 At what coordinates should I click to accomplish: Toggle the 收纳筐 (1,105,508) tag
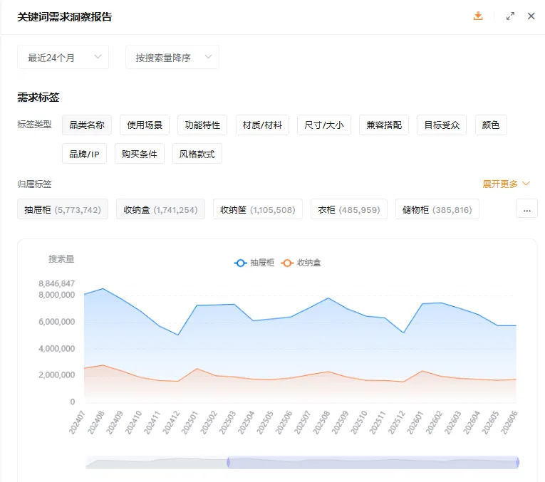pyautogui.click(x=258, y=209)
